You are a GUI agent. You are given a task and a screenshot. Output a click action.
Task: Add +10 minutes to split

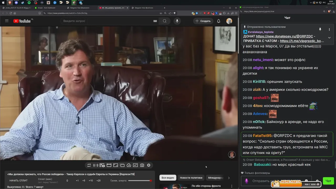[91, 181]
